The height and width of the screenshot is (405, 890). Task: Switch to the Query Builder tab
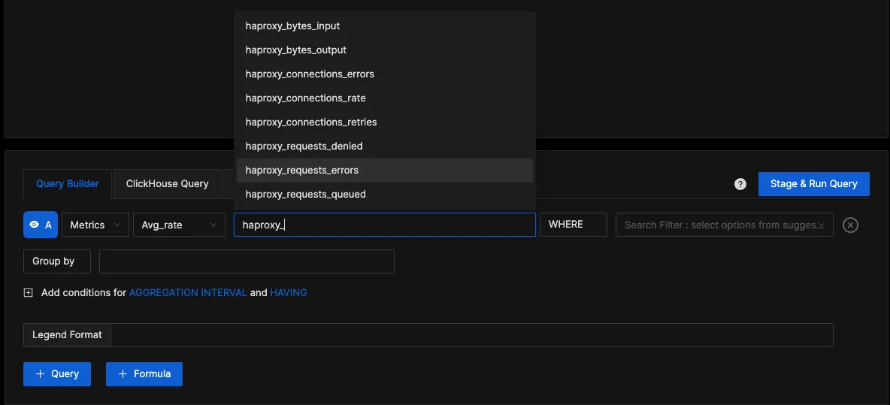pyautogui.click(x=68, y=184)
